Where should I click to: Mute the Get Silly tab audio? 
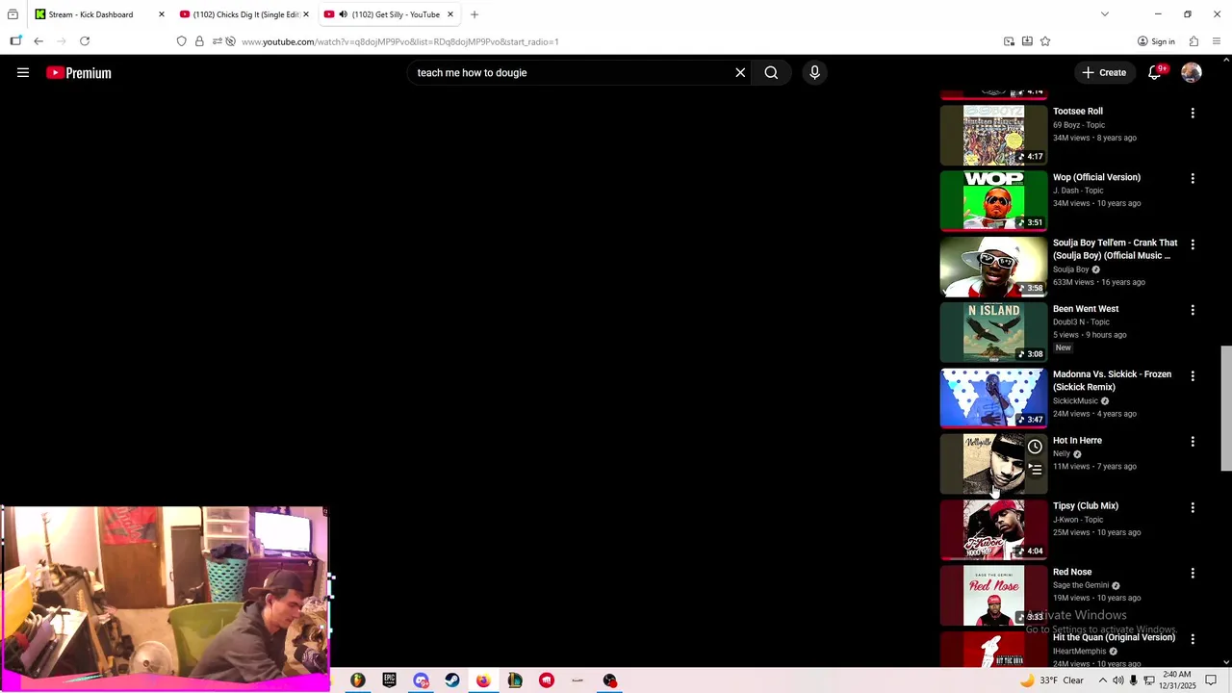(343, 14)
